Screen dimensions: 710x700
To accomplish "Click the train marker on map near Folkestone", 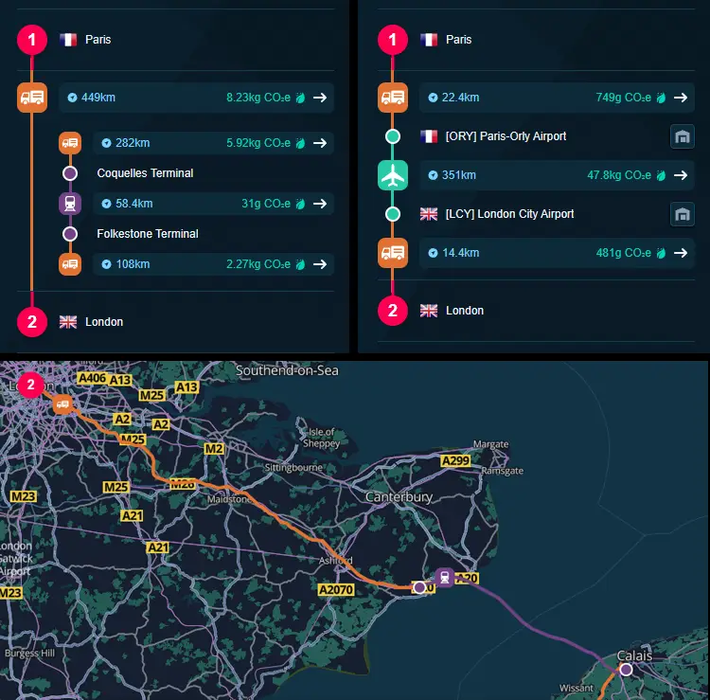I will (445, 577).
